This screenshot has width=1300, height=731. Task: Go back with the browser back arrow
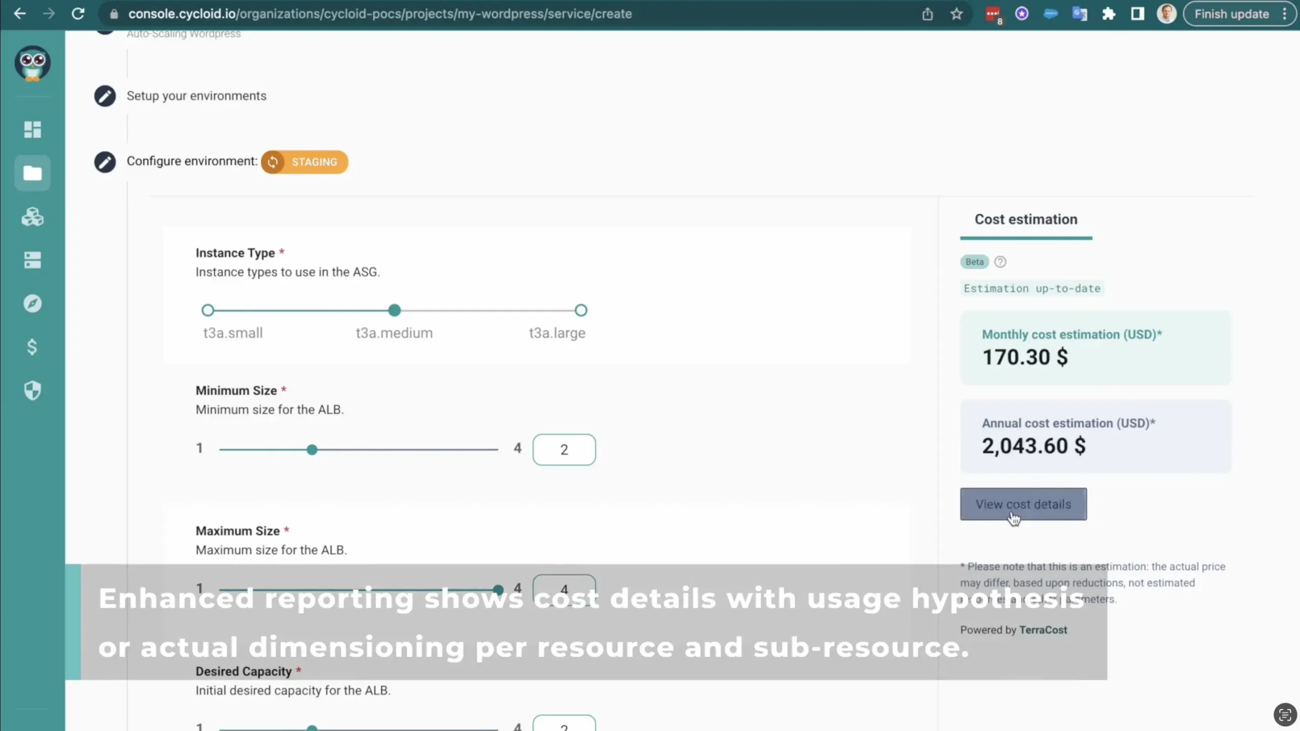pyautogui.click(x=20, y=14)
